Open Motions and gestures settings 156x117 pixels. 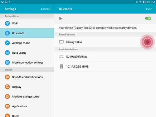[x=27, y=96]
